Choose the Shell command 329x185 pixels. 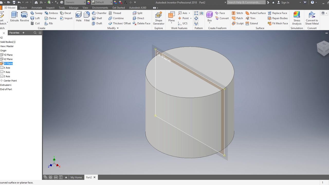tap(97, 18)
